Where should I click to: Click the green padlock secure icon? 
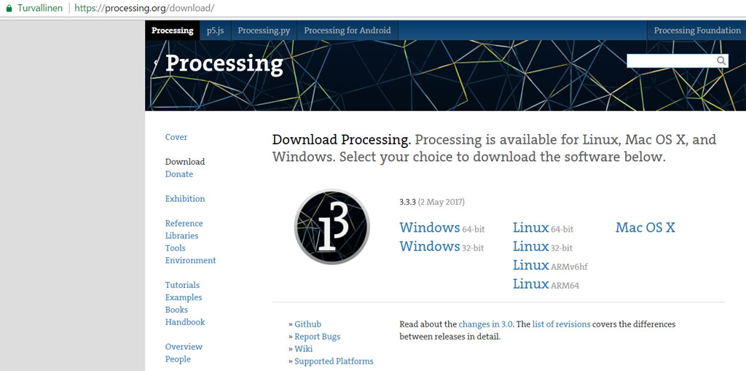point(9,8)
